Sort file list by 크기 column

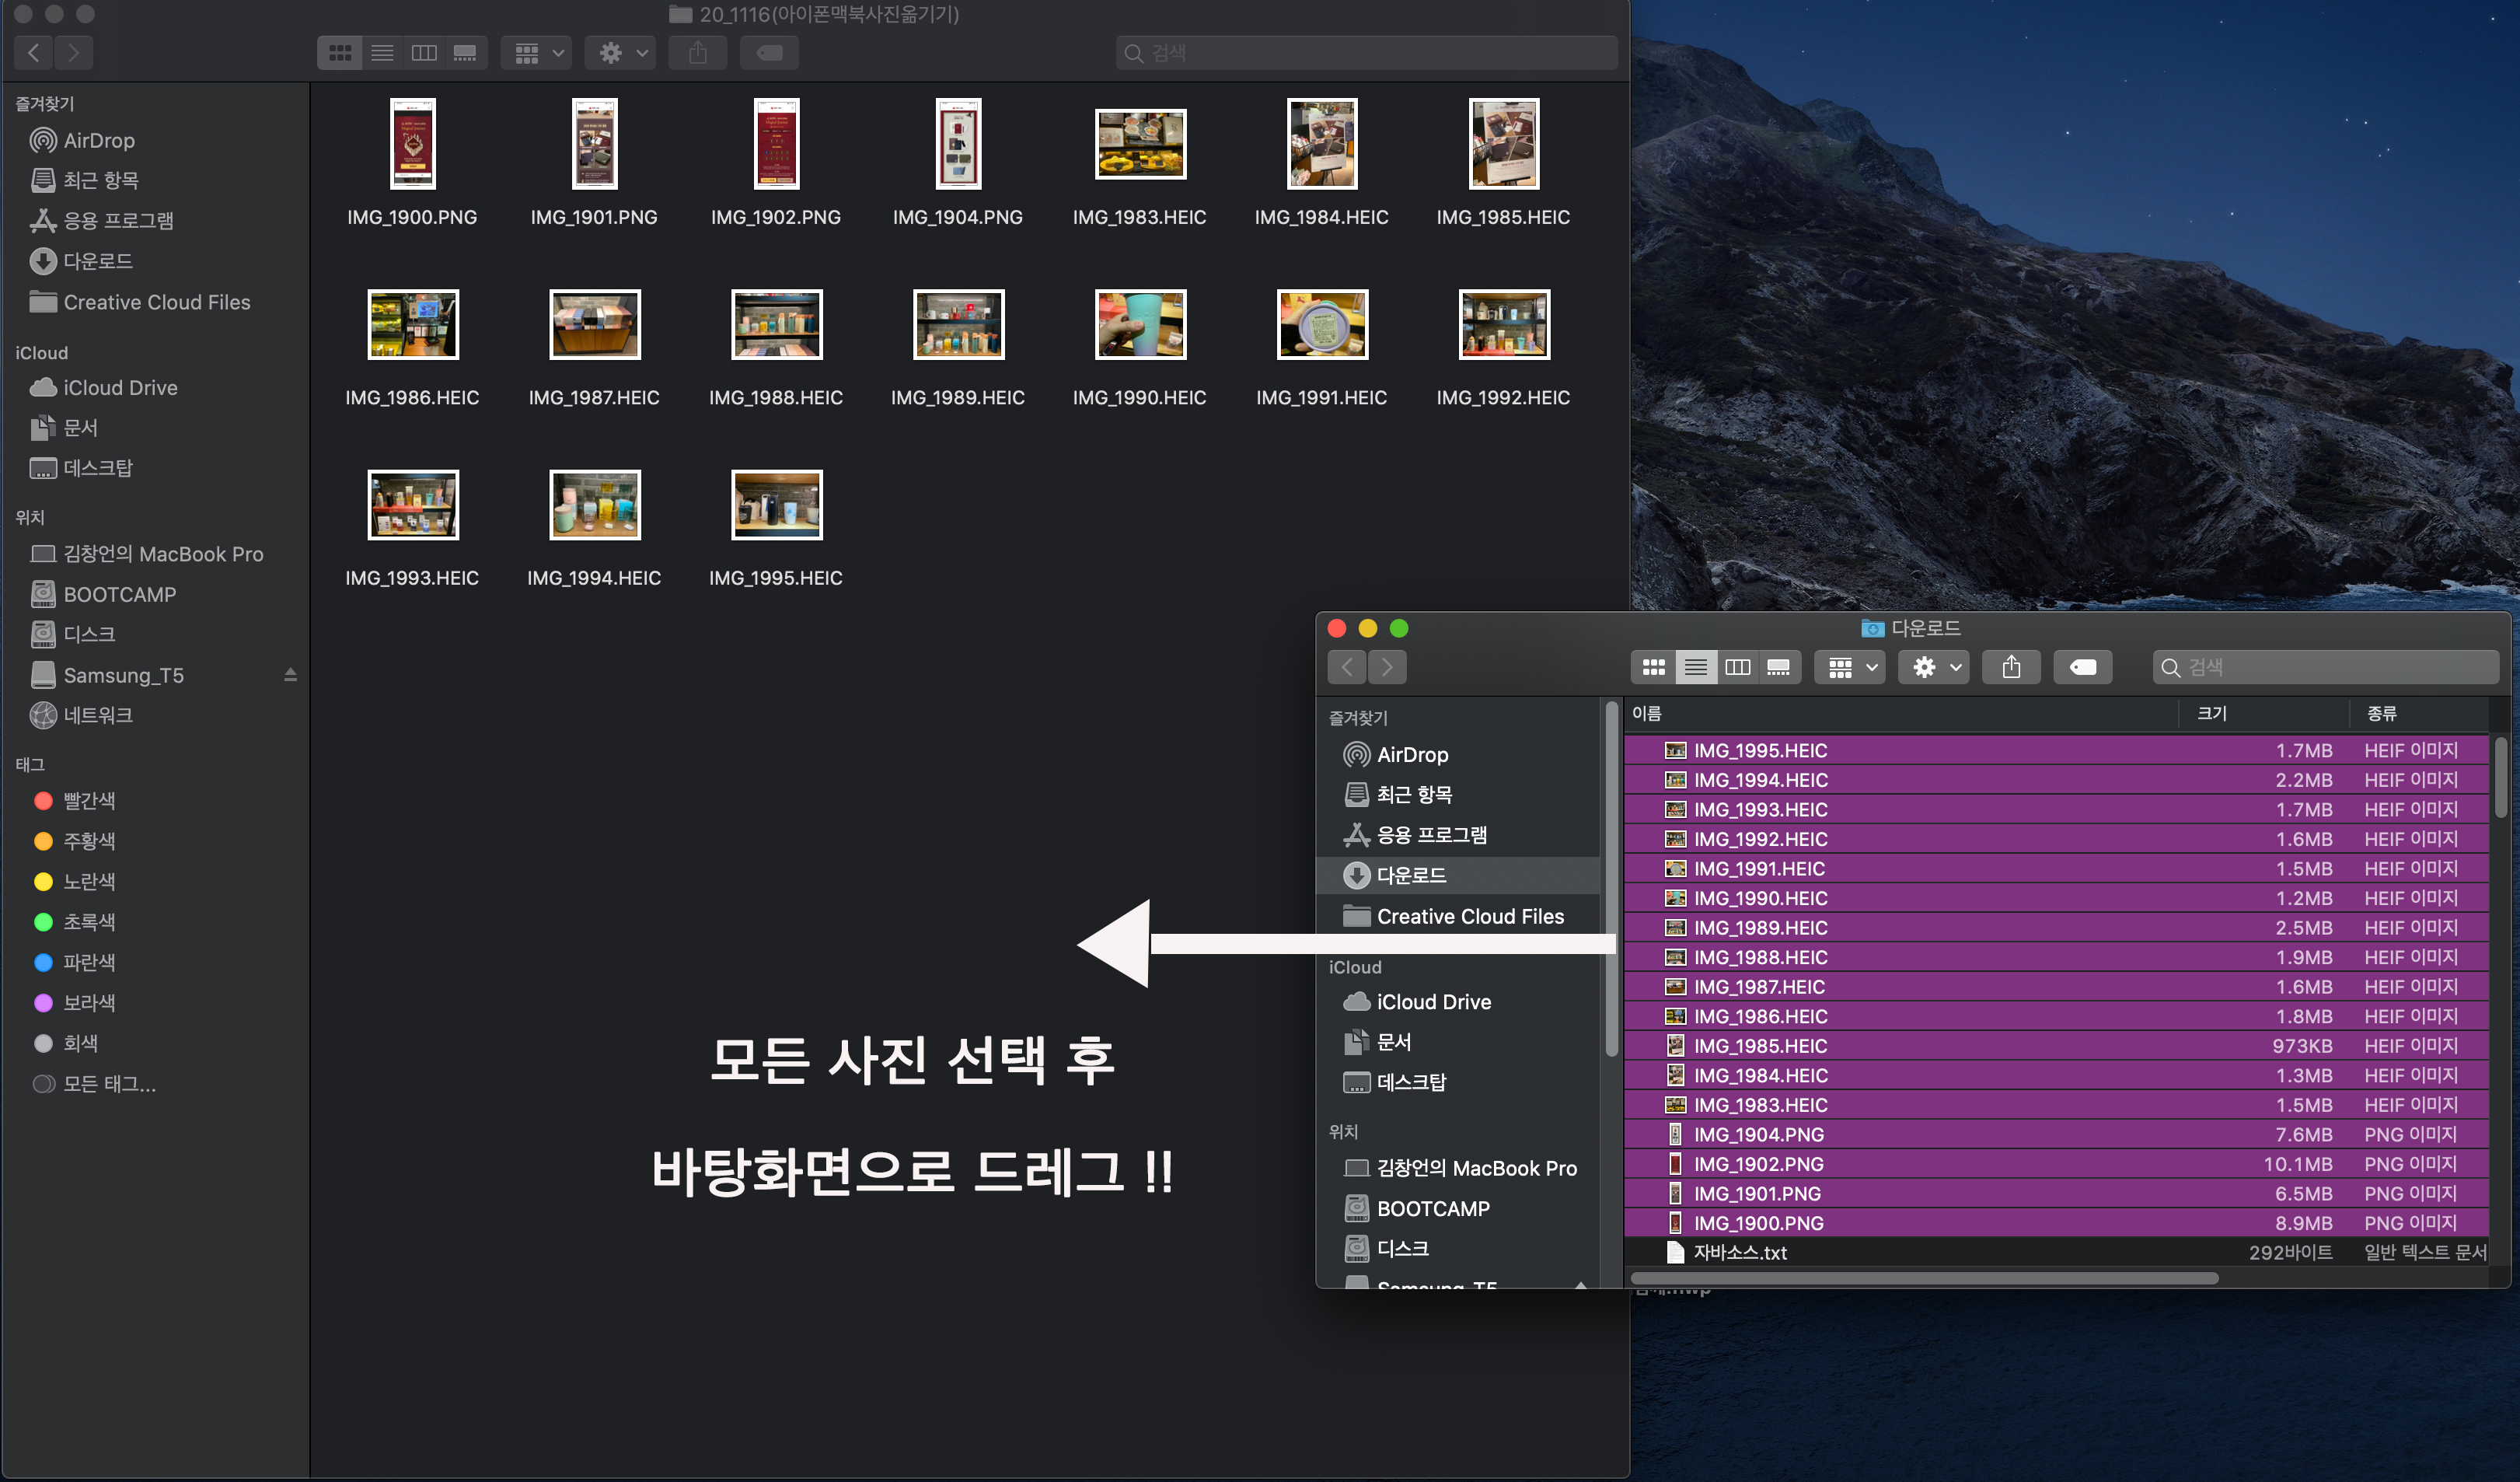point(2211,713)
